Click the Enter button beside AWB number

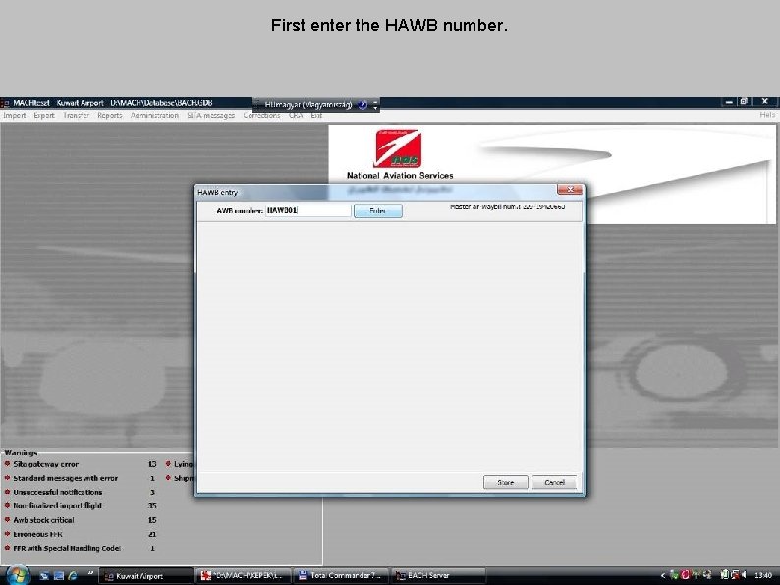click(377, 211)
